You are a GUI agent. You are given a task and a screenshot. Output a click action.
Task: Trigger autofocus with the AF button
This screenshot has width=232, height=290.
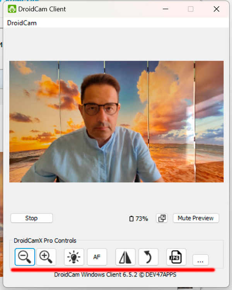tap(97, 257)
